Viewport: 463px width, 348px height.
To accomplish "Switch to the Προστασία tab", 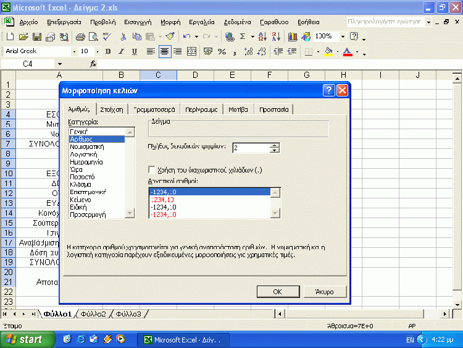I will (273, 109).
